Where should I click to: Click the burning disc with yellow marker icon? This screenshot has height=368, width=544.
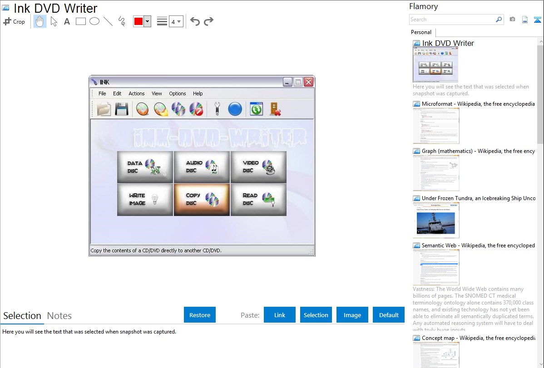[x=161, y=109]
